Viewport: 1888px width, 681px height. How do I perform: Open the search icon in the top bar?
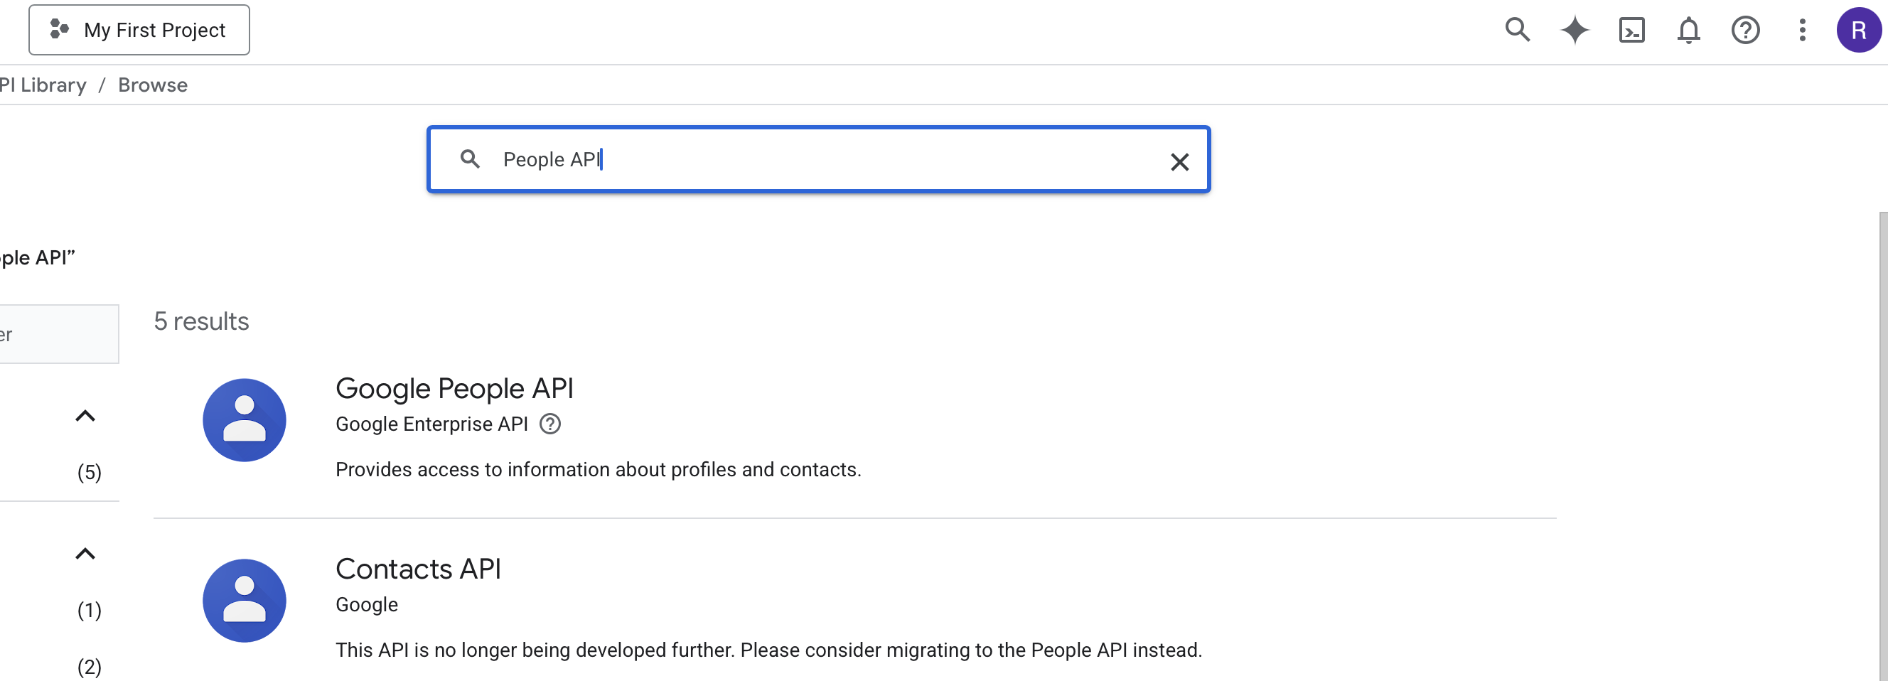pos(1518,30)
